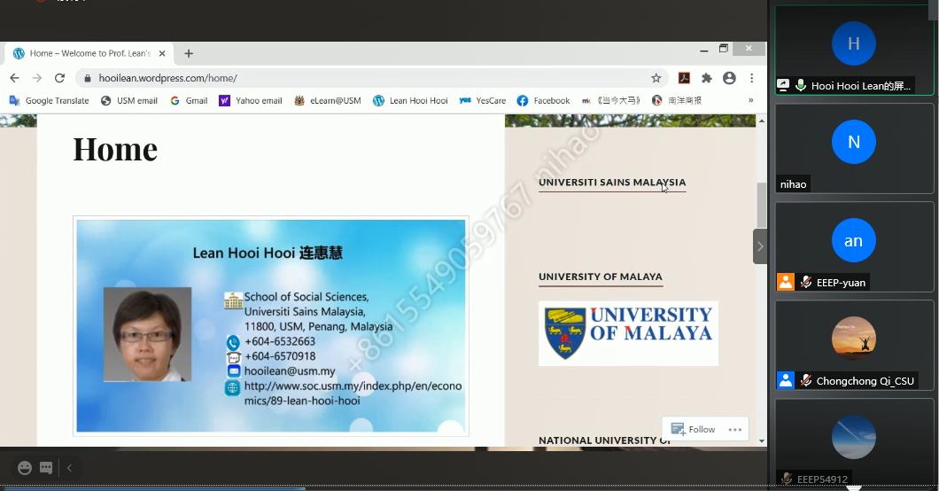Image resolution: width=939 pixels, height=491 pixels.
Task: Click the microphone icon on Hooi Hooi Lean tile
Action: click(x=800, y=85)
